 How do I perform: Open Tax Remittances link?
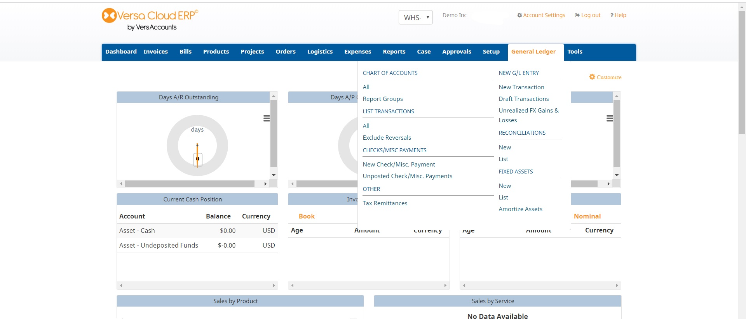click(x=385, y=203)
